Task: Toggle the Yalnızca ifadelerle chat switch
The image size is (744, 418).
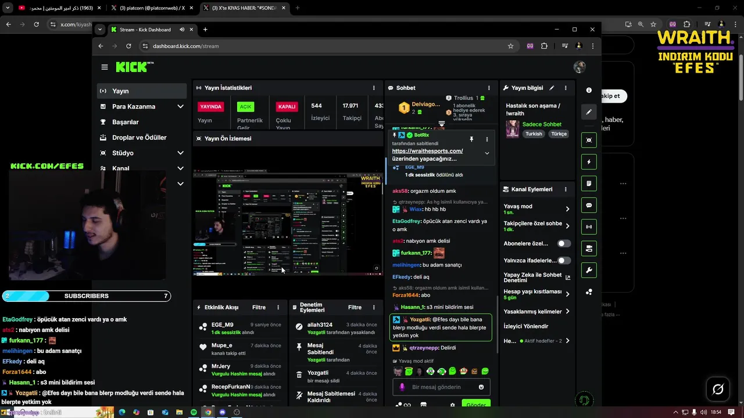Action: point(564,261)
